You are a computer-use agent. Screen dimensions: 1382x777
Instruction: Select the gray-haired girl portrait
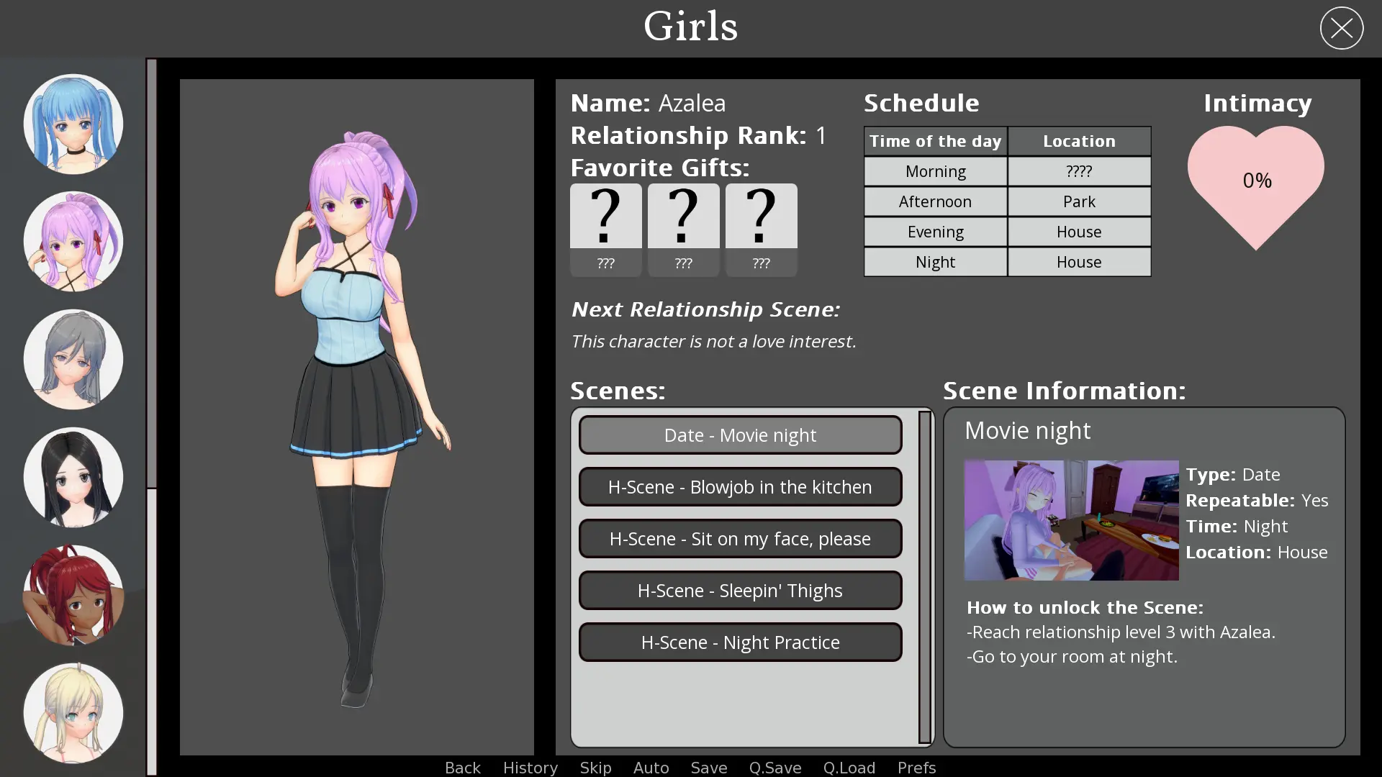tap(73, 360)
